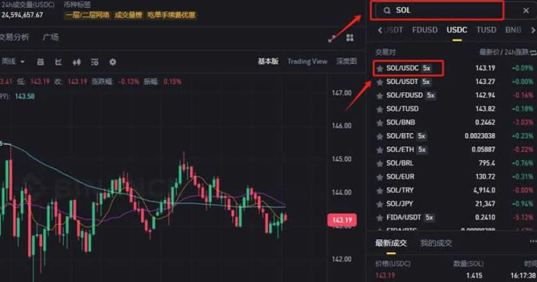Viewport: 537px width, 282px height.
Task: Sort by 最新价 / 24h涨跌 header
Action: point(504,52)
